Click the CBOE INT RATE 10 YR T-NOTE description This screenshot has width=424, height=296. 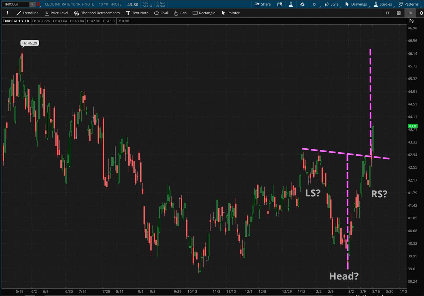[70, 4]
